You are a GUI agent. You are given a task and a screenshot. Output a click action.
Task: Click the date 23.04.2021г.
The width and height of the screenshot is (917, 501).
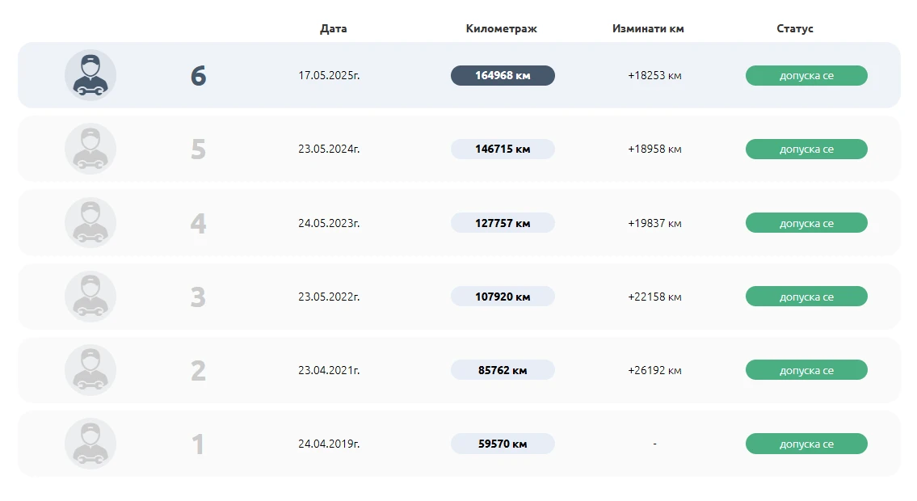coord(329,370)
